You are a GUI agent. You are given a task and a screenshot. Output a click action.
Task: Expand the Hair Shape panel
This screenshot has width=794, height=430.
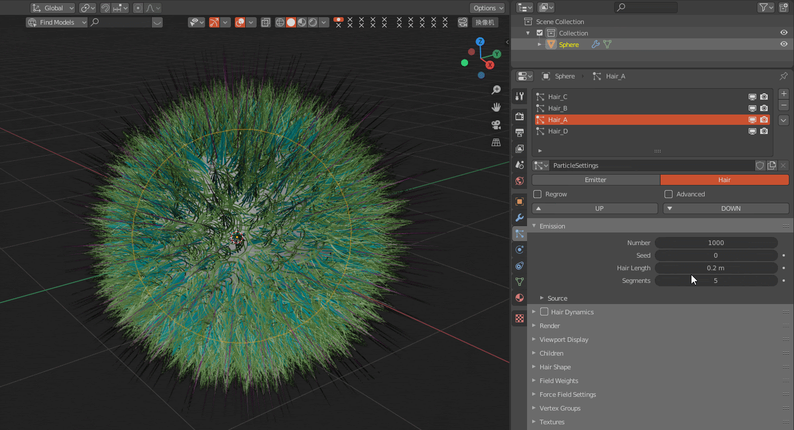coord(555,367)
